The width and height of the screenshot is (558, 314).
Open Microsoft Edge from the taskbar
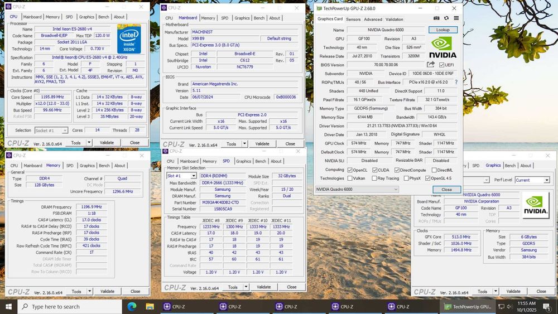pyautogui.click(x=132, y=306)
